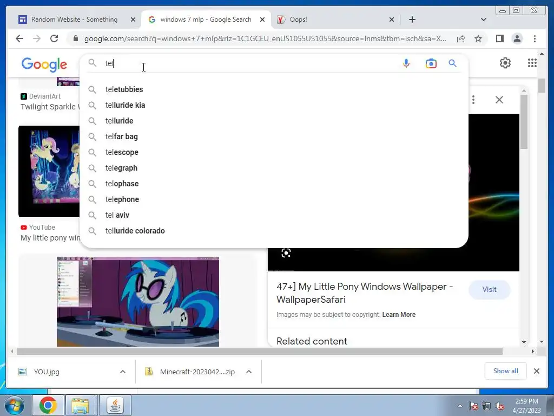Viewport: 554px width, 416px height.
Task: Choose the telluride colorado suggestion
Action: click(x=274, y=231)
